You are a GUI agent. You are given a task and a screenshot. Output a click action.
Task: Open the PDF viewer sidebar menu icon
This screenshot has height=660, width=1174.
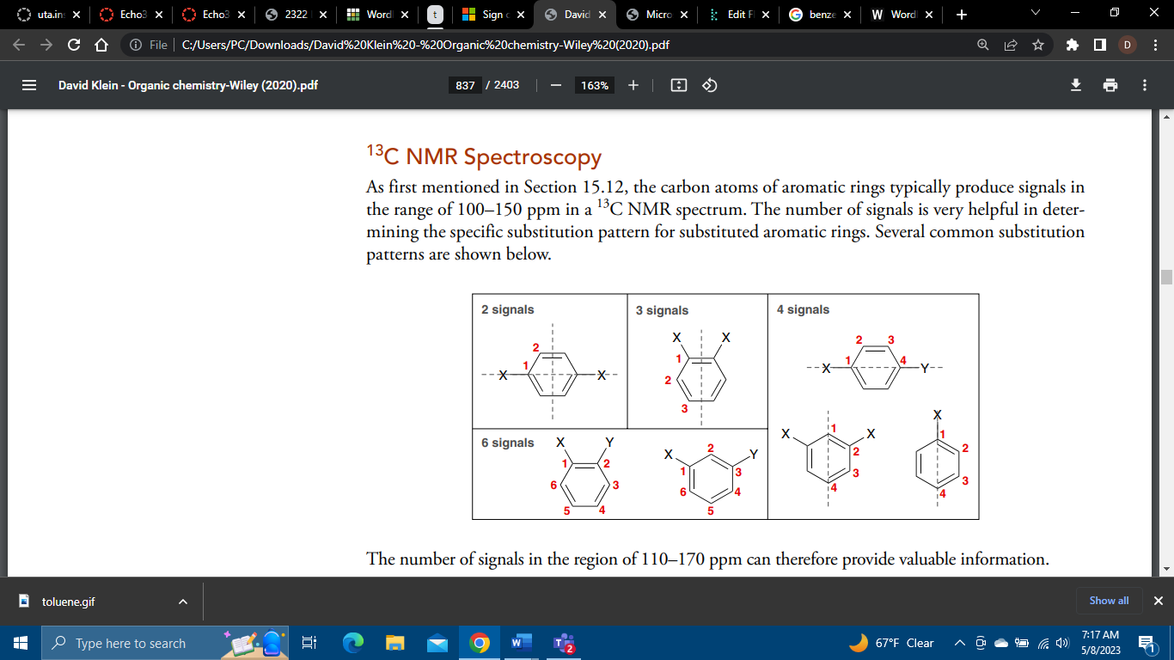(28, 85)
